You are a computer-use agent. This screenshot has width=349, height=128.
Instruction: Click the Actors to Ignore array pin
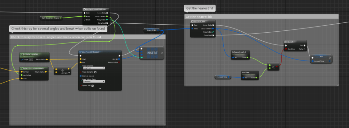tap(81, 76)
